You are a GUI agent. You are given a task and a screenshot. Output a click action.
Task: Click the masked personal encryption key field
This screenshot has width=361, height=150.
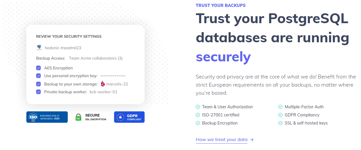pos(113,76)
